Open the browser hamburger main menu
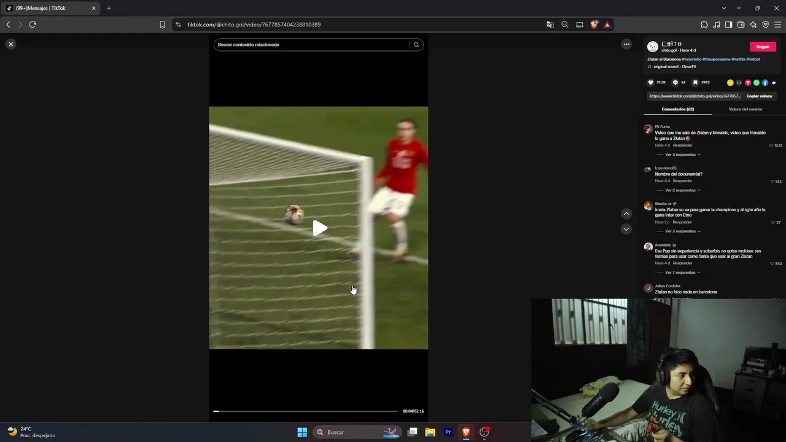Image resolution: width=786 pixels, height=442 pixels. [778, 25]
